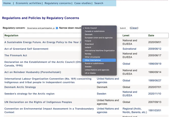Screen dimensions: 172x117
Task: Open Regulatory concerns navigation item
Action: tap(58, 3)
